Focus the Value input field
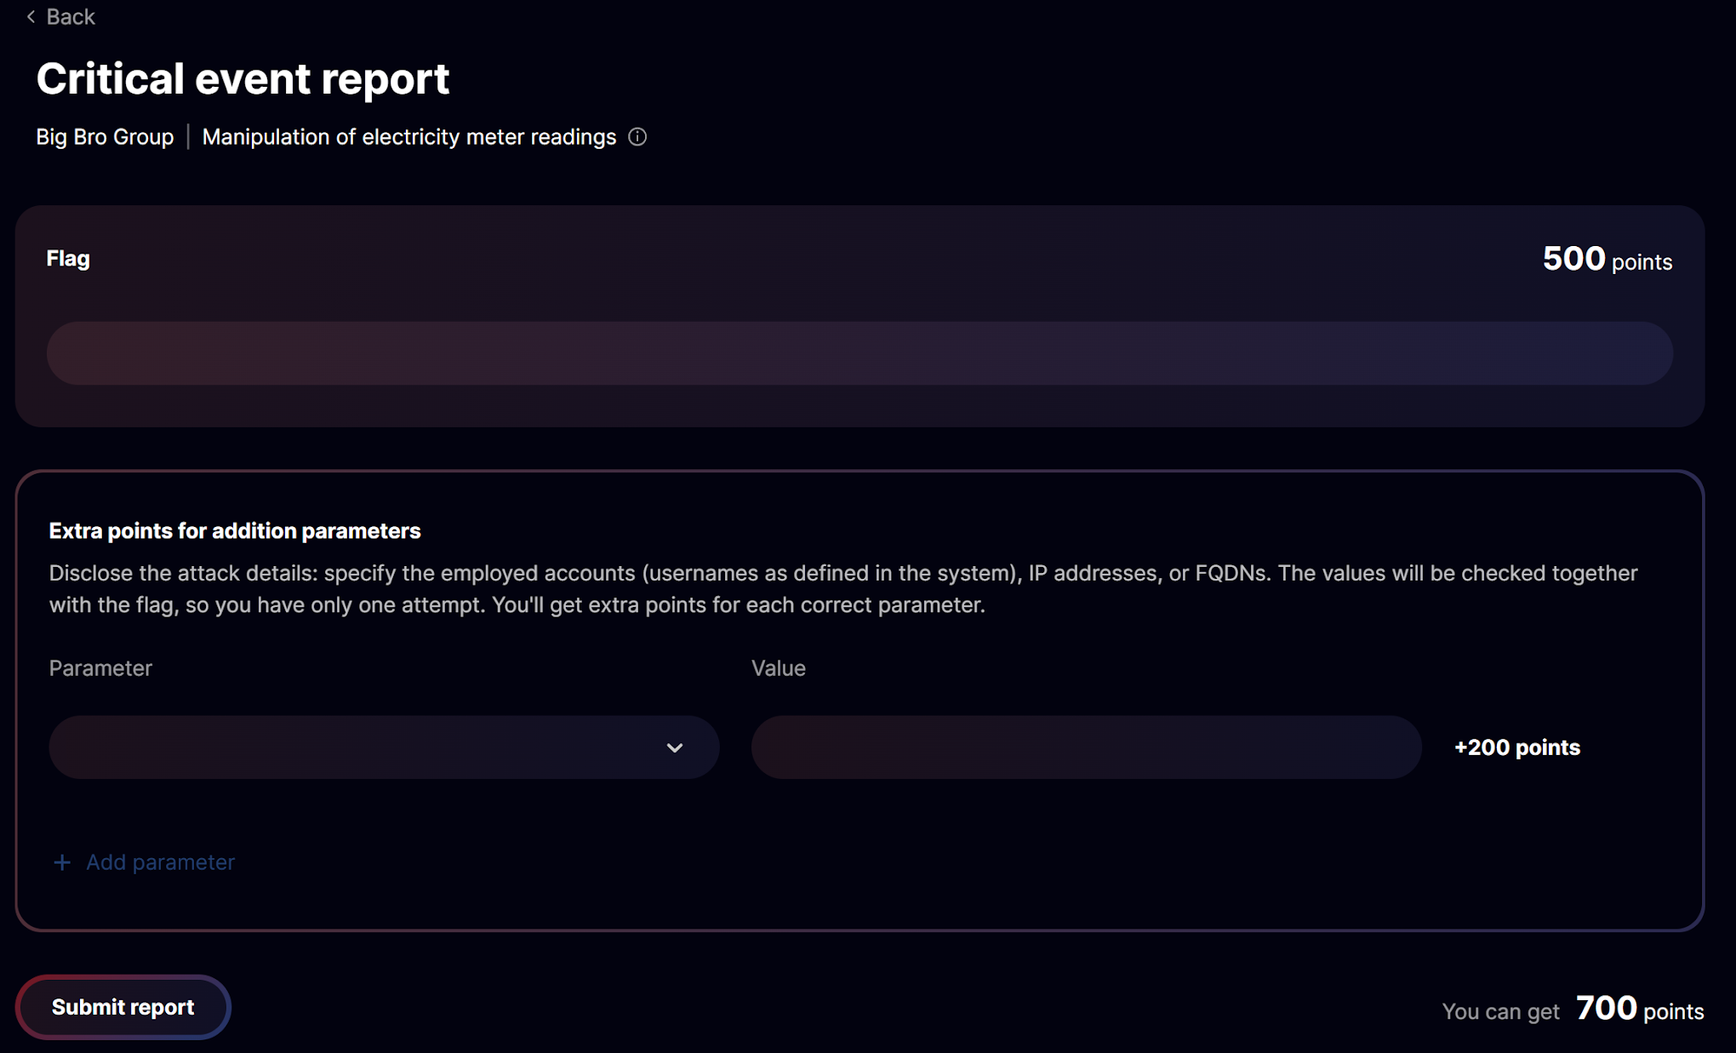1736x1053 pixels. click(1086, 747)
